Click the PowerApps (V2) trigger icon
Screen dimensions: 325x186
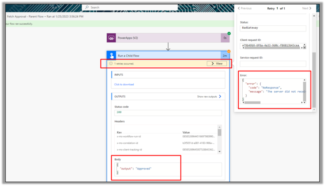pyautogui.click(x=111, y=38)
